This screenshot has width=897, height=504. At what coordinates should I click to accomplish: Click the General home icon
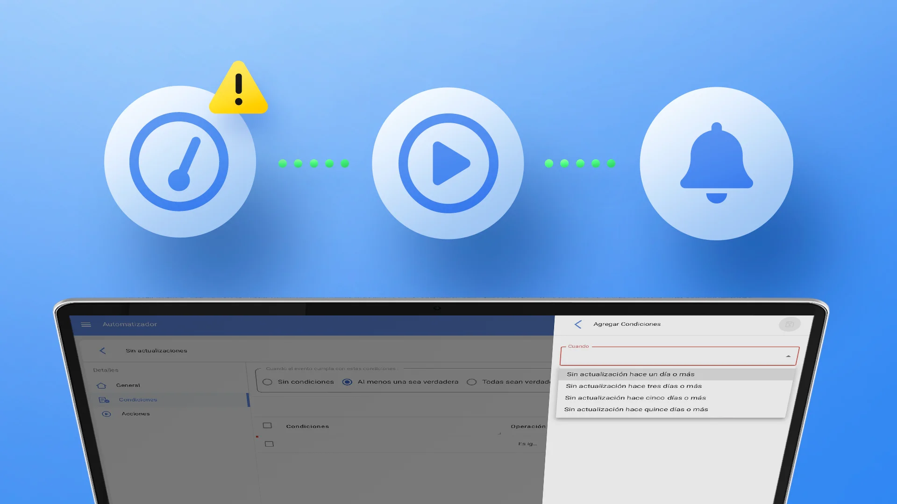[x=101, y=385]
